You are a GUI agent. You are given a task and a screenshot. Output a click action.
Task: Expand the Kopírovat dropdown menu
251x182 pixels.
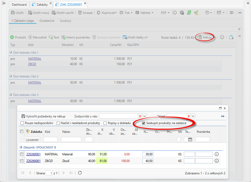116,13
